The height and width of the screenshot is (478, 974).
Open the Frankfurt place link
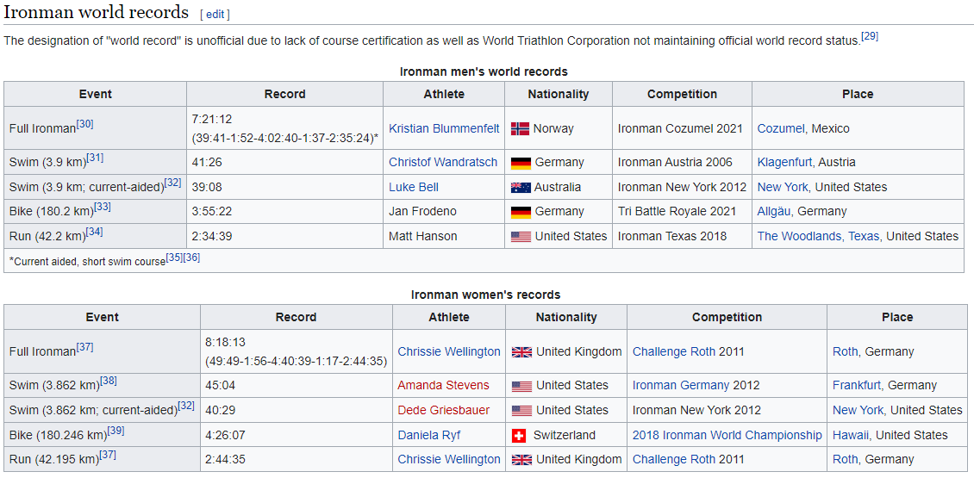[x=857, y=386]
